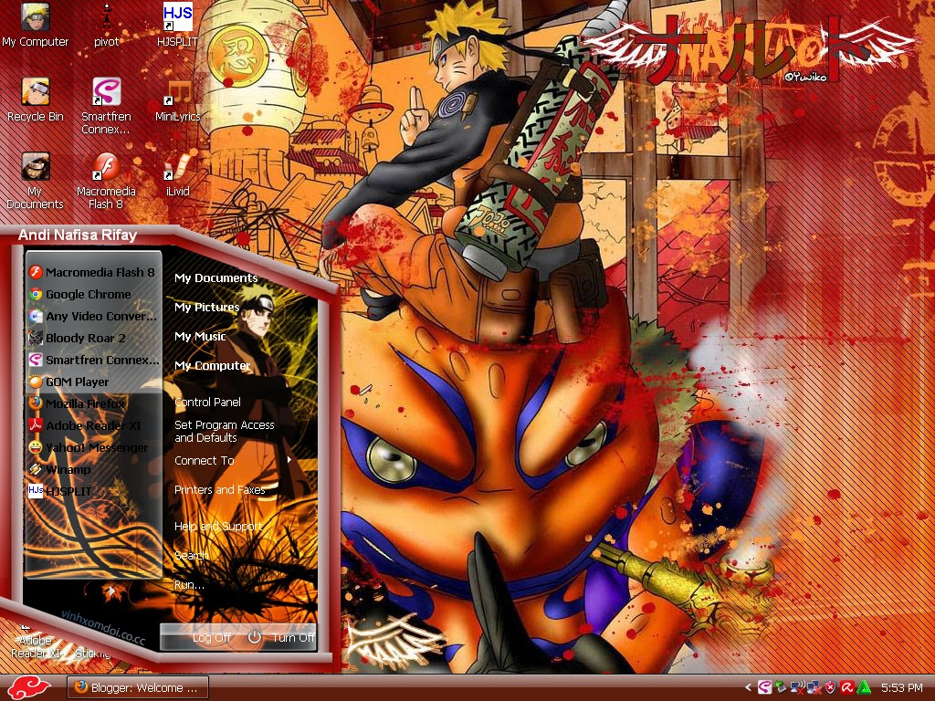Screen dimensions: 935x701
Task: Open Set Program Access and Defaults
Action: pos(225,432)
